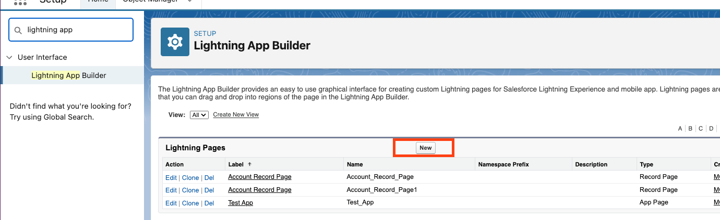Sort by the Name column header

[355, 164]
